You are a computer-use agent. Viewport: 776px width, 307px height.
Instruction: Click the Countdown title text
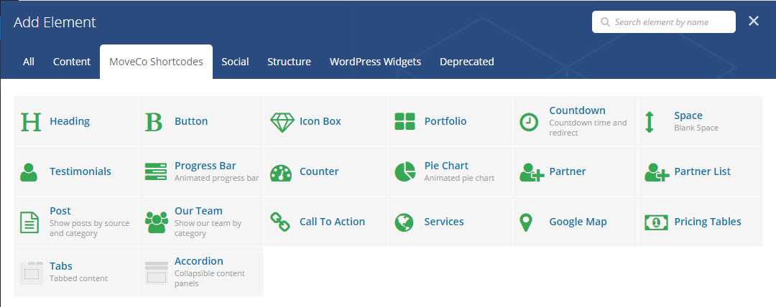point(577,110)
